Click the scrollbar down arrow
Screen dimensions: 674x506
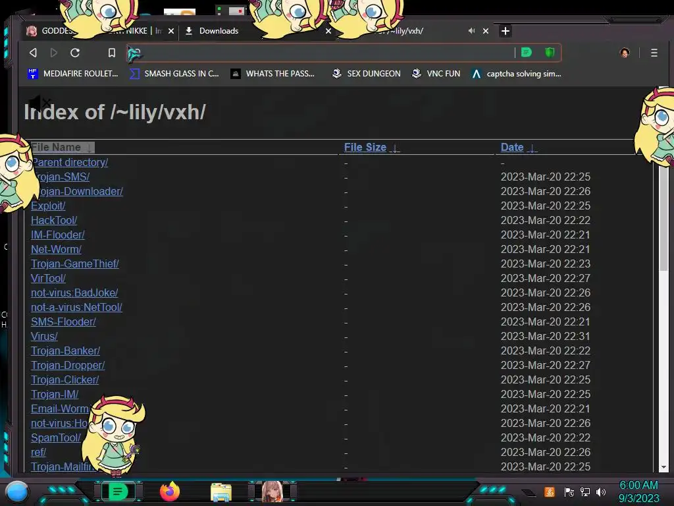coord(663,467)
